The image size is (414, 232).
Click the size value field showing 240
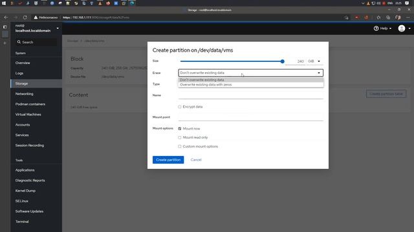coord(295,61)
